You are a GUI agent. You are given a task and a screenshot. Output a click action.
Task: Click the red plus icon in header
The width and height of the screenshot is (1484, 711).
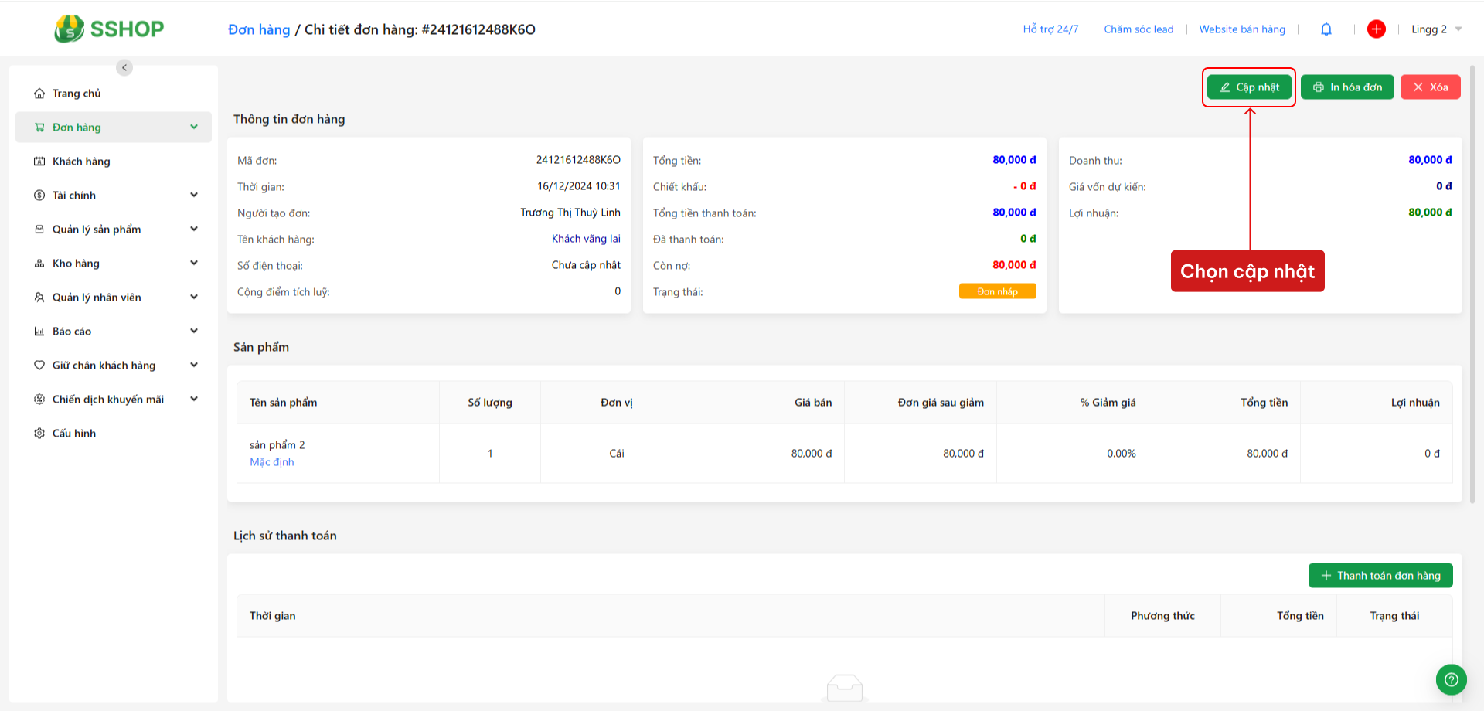(x=1376, y=29)
